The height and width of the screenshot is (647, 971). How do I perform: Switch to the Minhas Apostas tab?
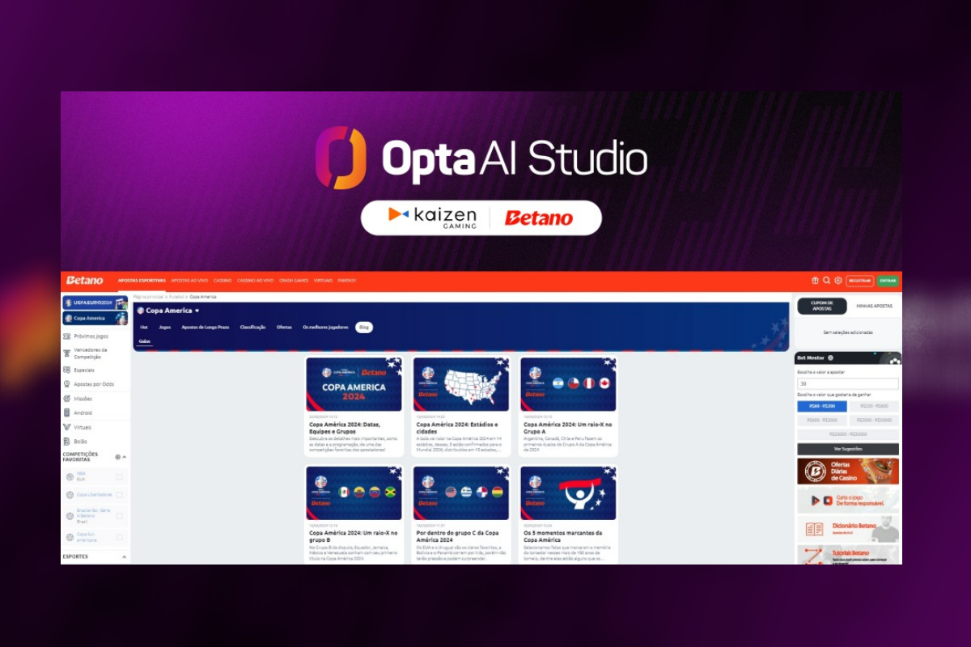click(874, 306)
